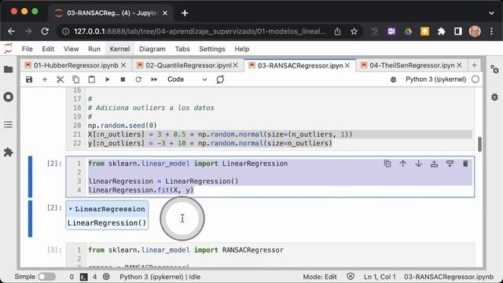Open the debugger panel on the right sidebar
Screen dimensions: 503x283
[x=494, y=97]
